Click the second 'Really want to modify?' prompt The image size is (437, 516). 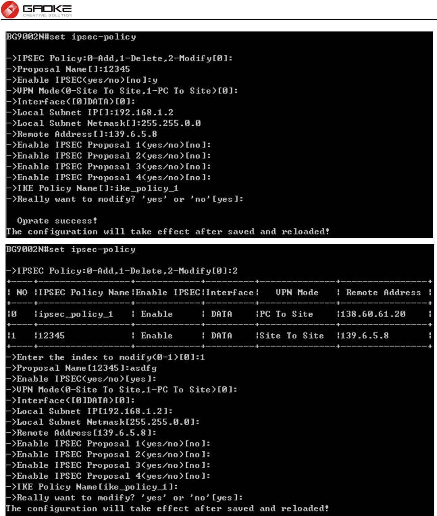click(x=125, y=498)
